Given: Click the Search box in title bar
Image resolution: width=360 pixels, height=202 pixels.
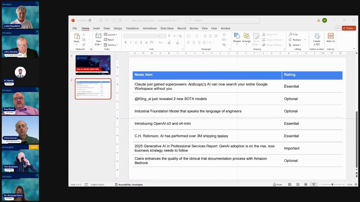Looking at the screenshot, I should coord(223,20).
